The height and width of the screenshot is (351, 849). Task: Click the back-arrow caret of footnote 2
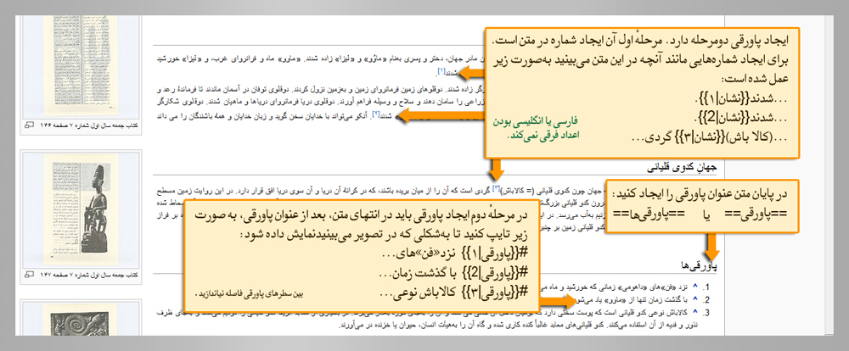pos(694,298)
